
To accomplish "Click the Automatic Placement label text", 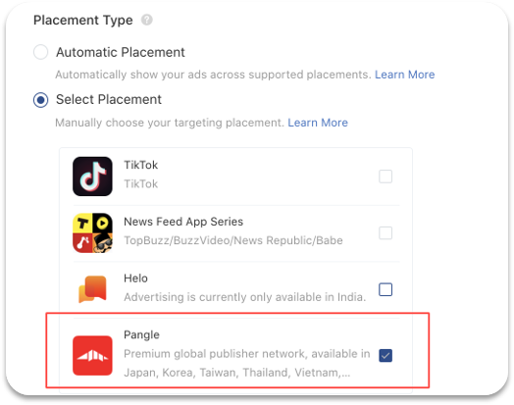I will tap(121, 52).
